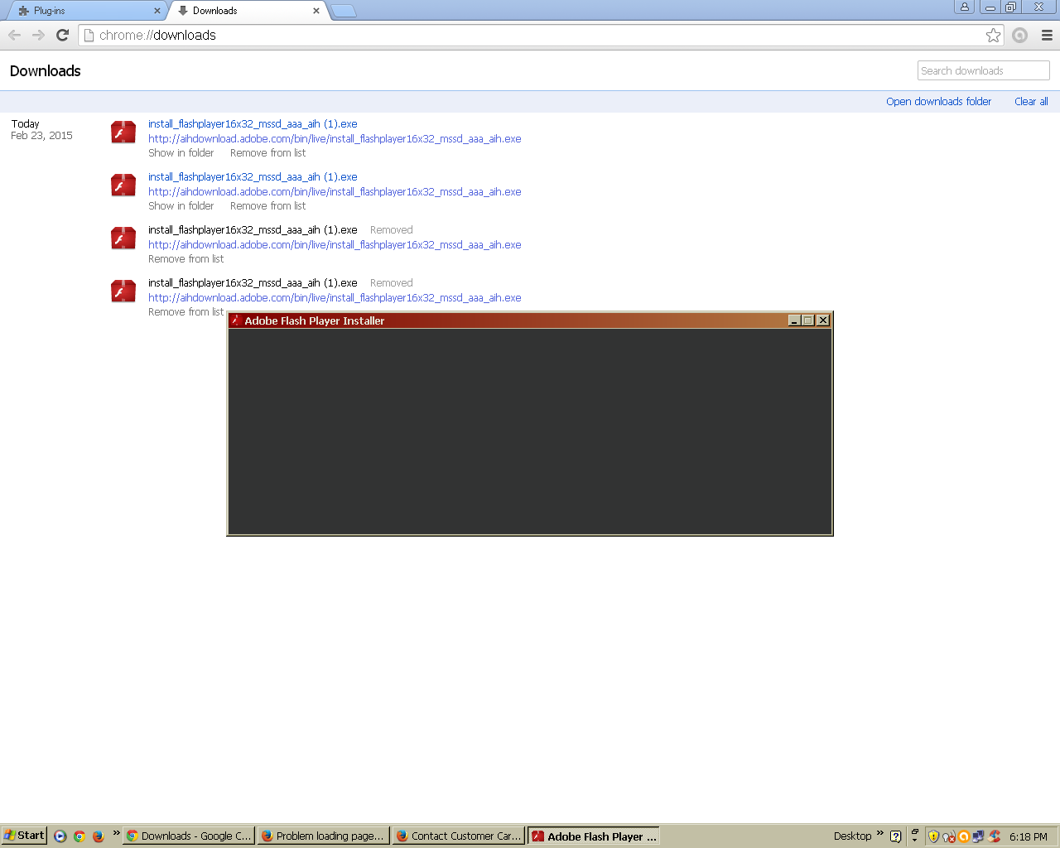Screen dimensions: 1060x848
Task: Click Clear all downloads link
Action: click(x=1030, y=101)
